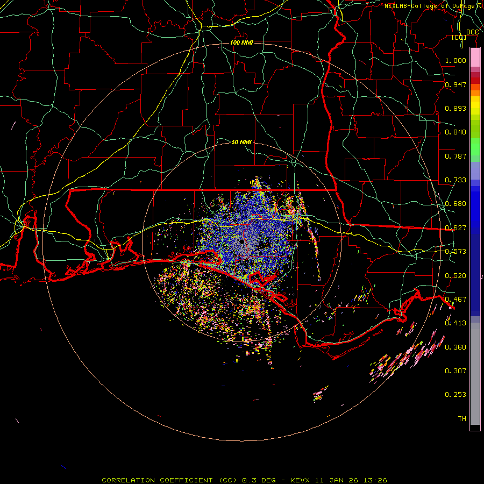Click the 0.573 scale value
Image resolution: width=484 pixels, height=484 pixels.
click(x=455, y=252)
